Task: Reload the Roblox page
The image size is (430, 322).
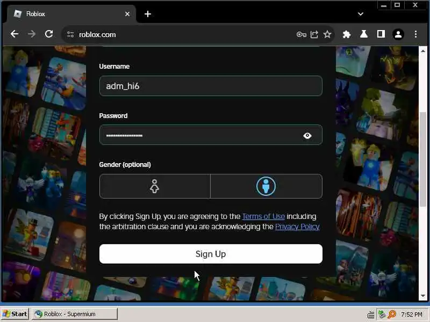Action: [x=49, y=34]
